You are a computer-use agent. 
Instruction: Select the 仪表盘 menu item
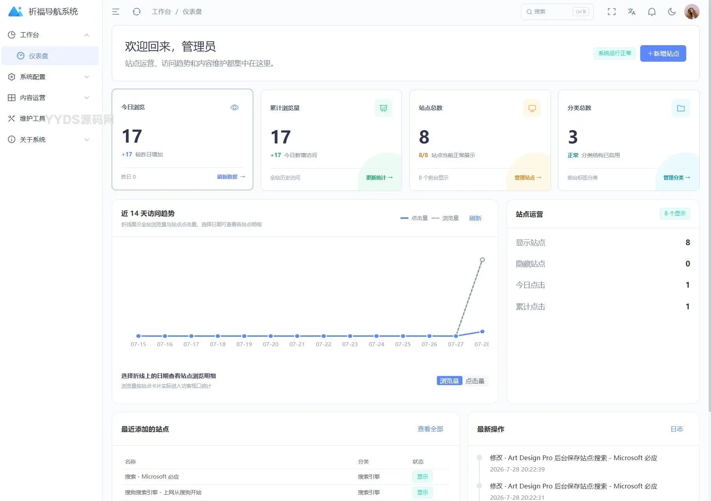(x=50, y=56)
